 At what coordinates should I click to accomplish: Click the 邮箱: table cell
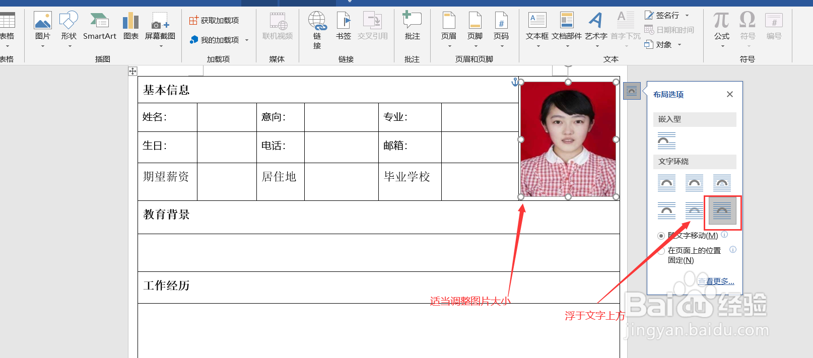click(x=410, y=147)
